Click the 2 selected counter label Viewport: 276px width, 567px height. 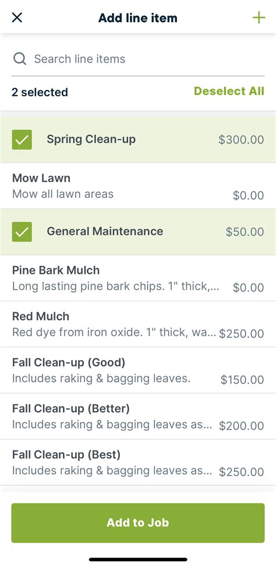coord(40,92)
